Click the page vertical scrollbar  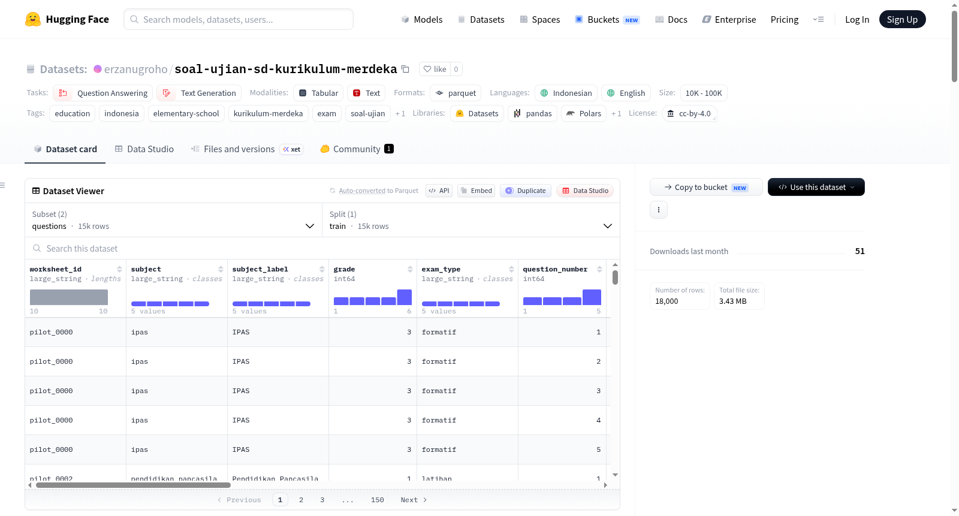954,46
